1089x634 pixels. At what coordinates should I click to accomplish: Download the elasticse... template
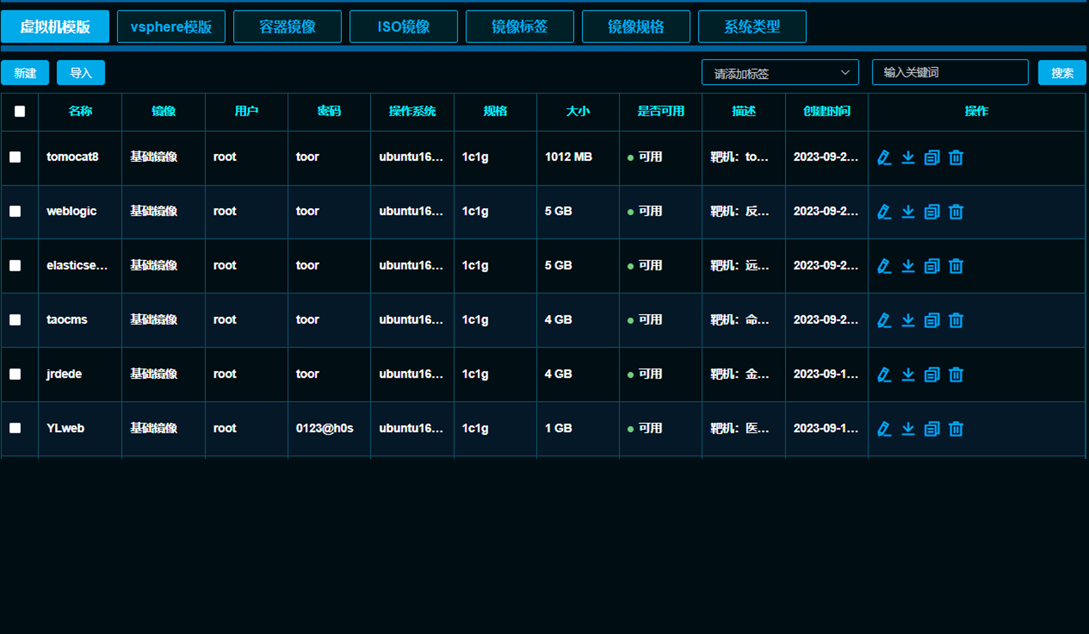(x=908, y=265)
